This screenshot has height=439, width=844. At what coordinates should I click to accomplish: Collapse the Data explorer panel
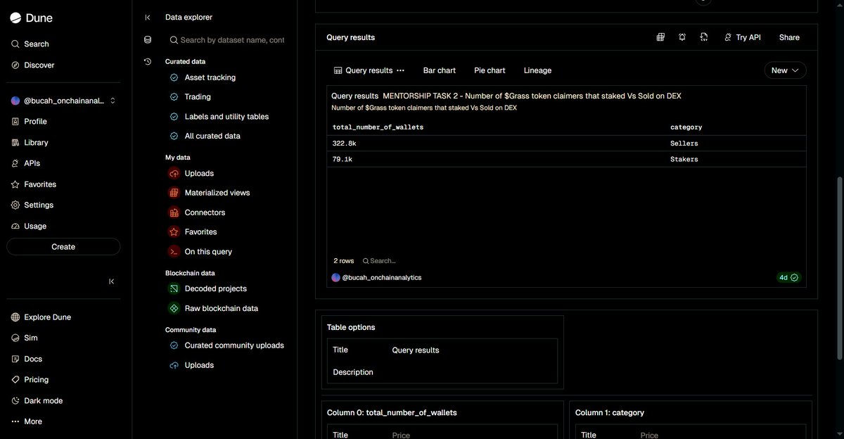[x=147, y=18]
